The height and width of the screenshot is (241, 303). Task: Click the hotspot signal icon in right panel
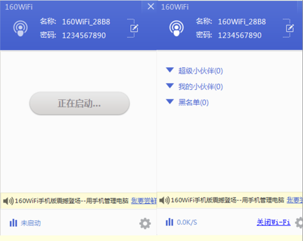tap(176, 28)
